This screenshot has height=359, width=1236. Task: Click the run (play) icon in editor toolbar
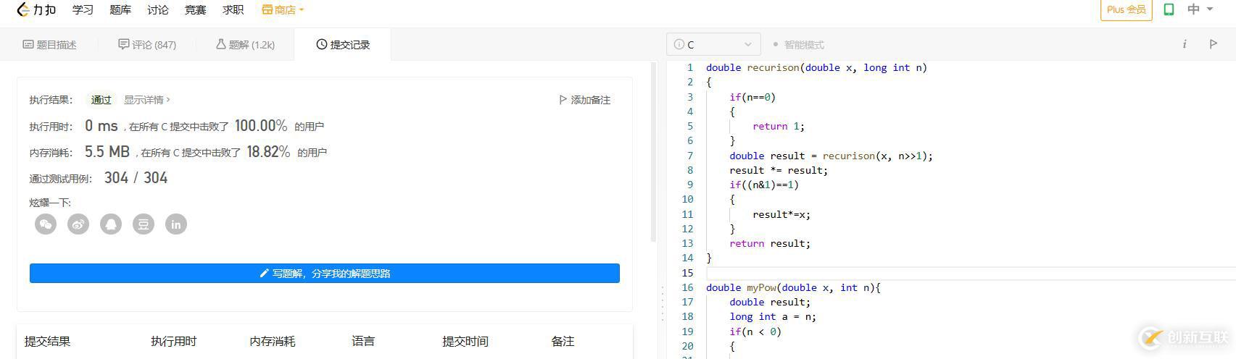tap(1214, 44)
